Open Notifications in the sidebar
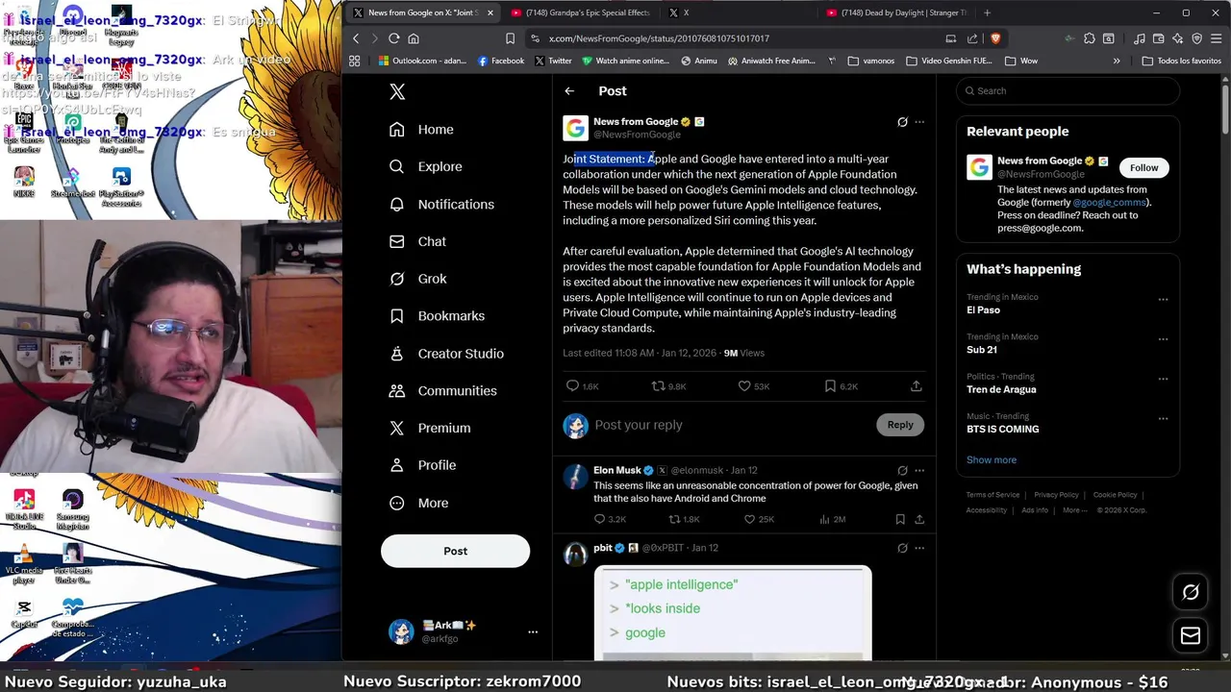 [x=441, y=204]
